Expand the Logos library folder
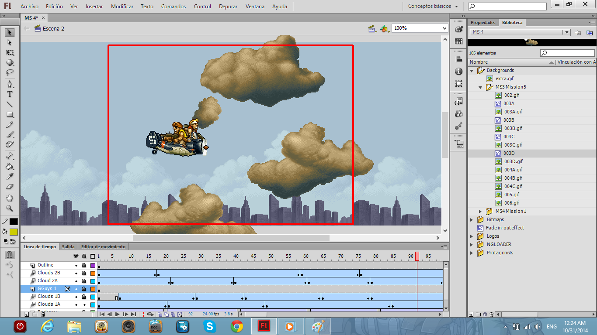Screen dimensions: 597x335 pos(472,236)
